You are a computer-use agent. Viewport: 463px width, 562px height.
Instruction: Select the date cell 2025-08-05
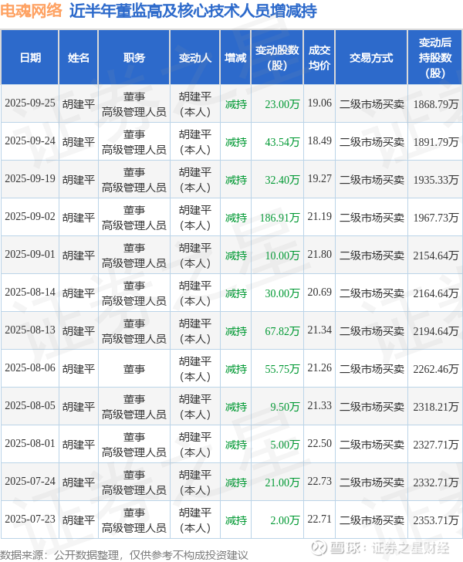30,406
